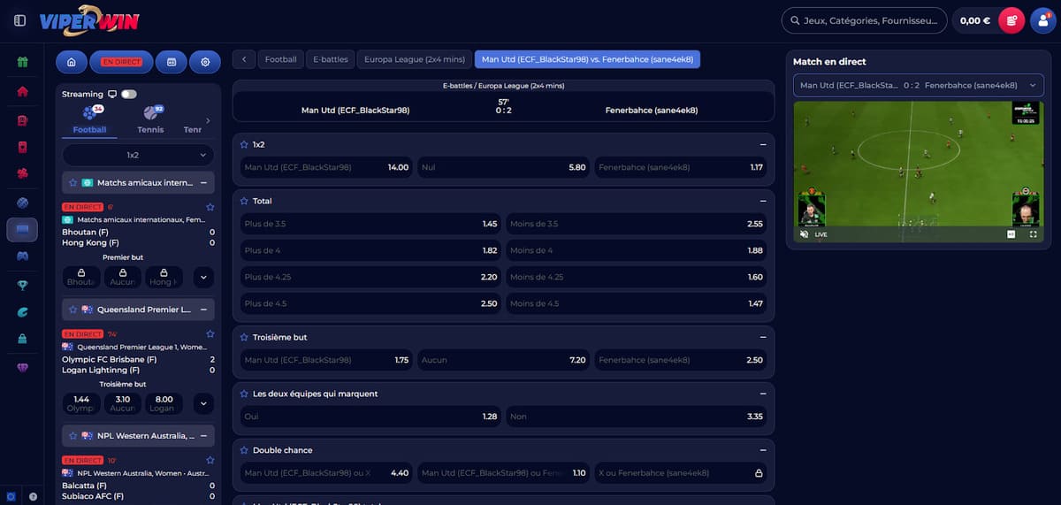
Task: Star the Queensland Premier League section
Action: tap(73, 310)
